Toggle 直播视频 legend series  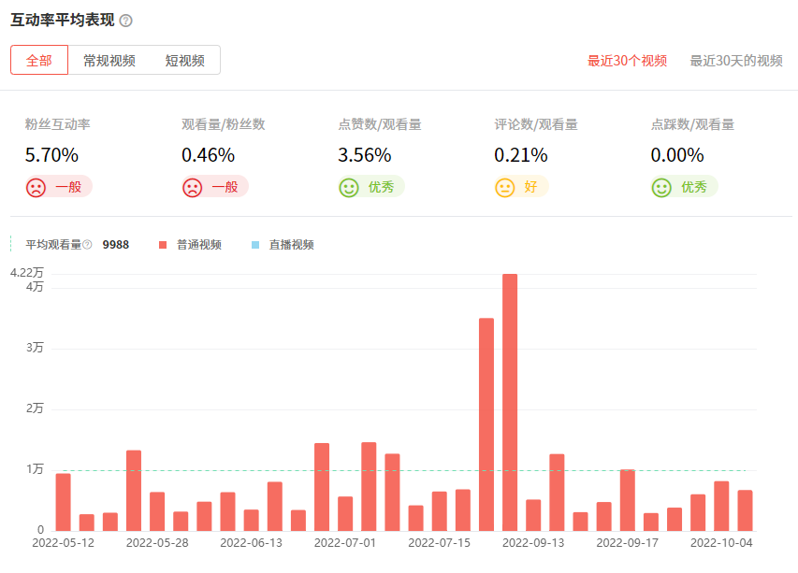(x=291, y=245)
